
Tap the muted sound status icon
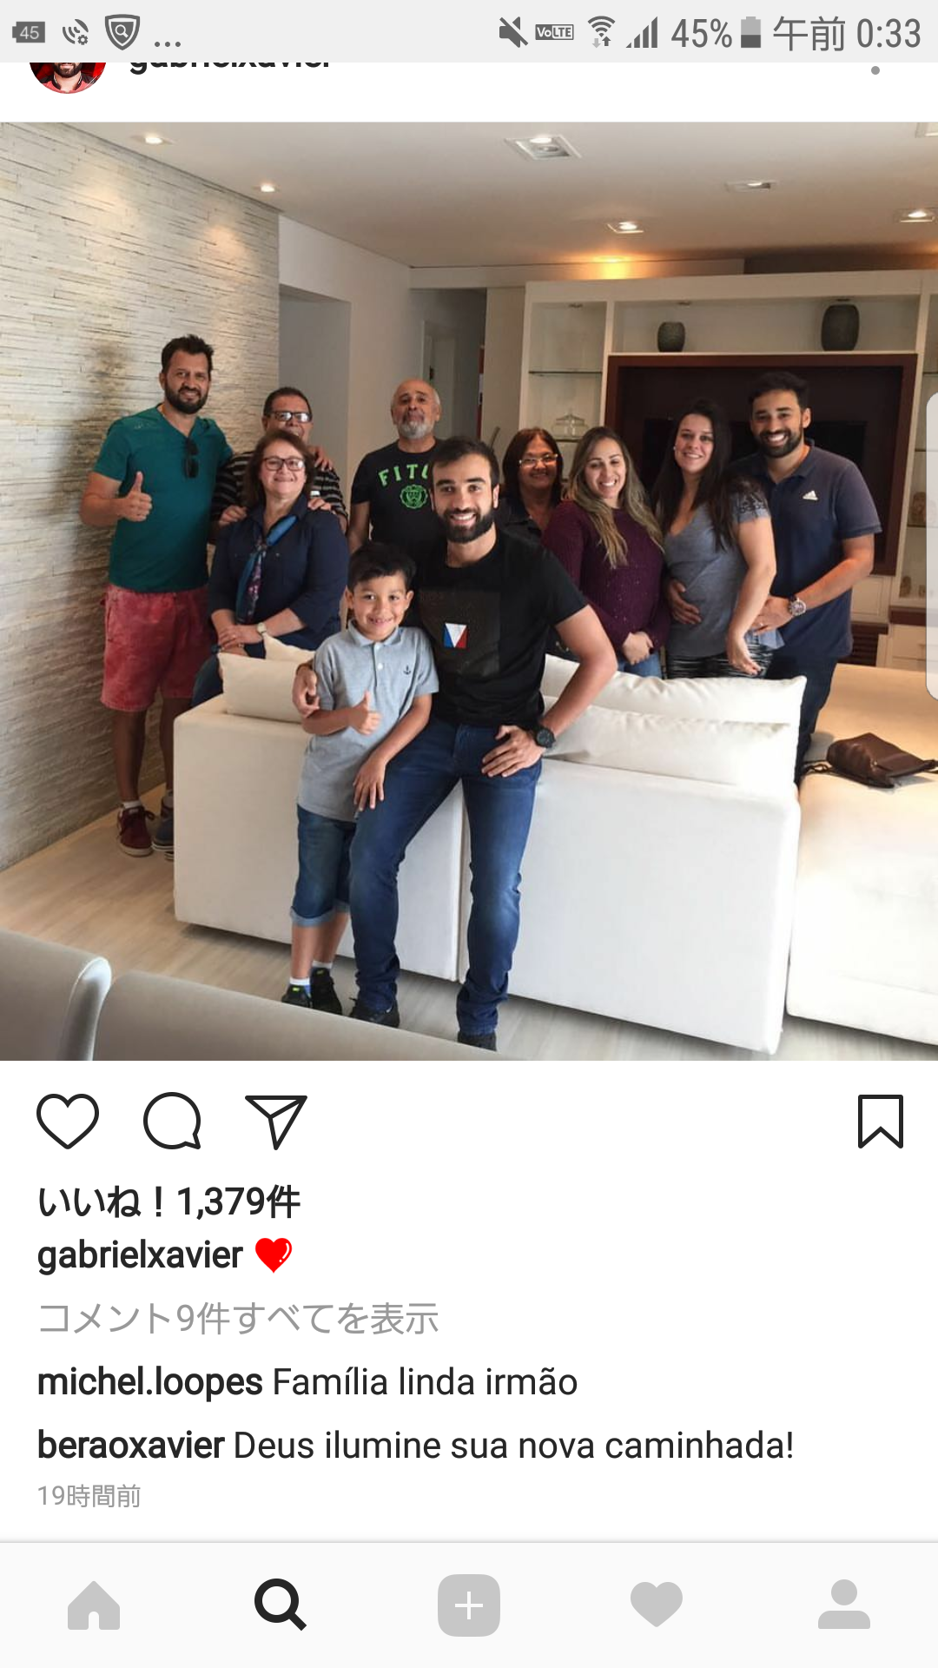(512, 33)
